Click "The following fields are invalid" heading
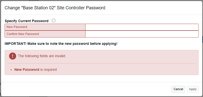Viewport: 203px width, 97px height. [x=42, y=56]
